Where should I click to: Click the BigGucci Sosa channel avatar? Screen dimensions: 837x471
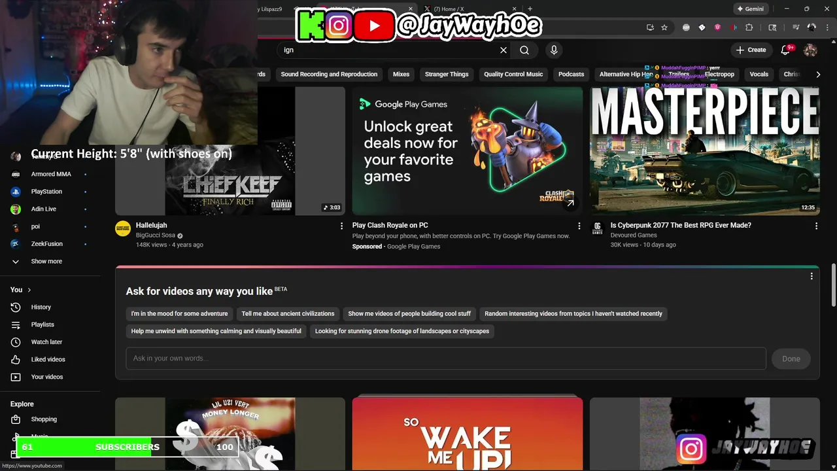coord(123,228)
